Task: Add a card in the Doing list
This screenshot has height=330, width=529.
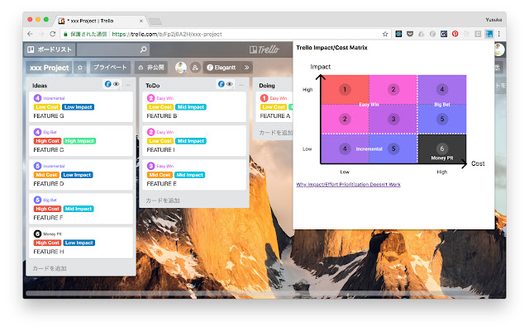Action: pos(275,133)
